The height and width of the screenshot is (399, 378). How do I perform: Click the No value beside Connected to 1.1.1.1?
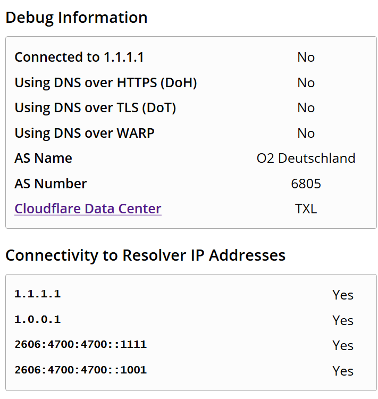[306, 57]
